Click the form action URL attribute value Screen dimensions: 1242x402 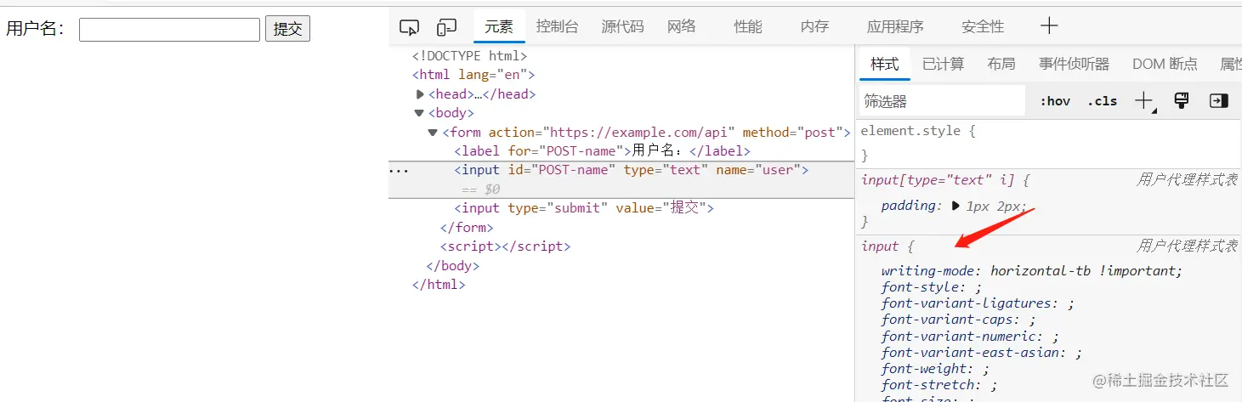(639, 133)
